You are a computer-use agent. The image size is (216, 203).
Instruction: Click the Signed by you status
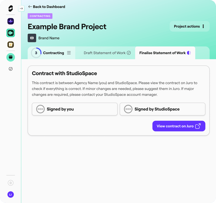[74, 109]
